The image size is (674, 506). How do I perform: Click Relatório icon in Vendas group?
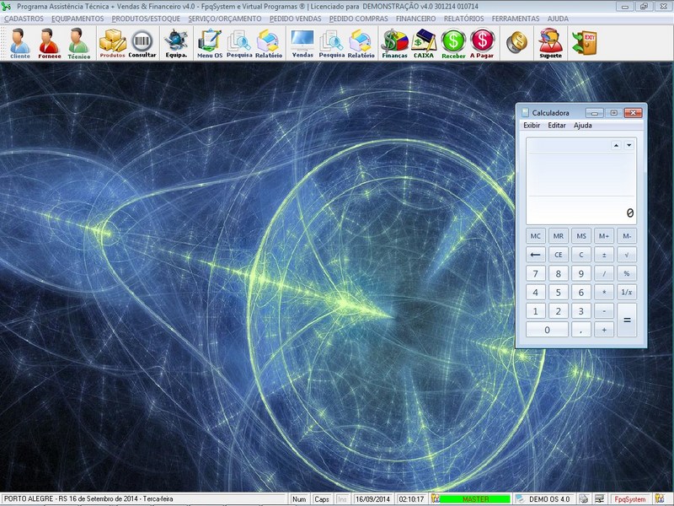click(361, 43)
